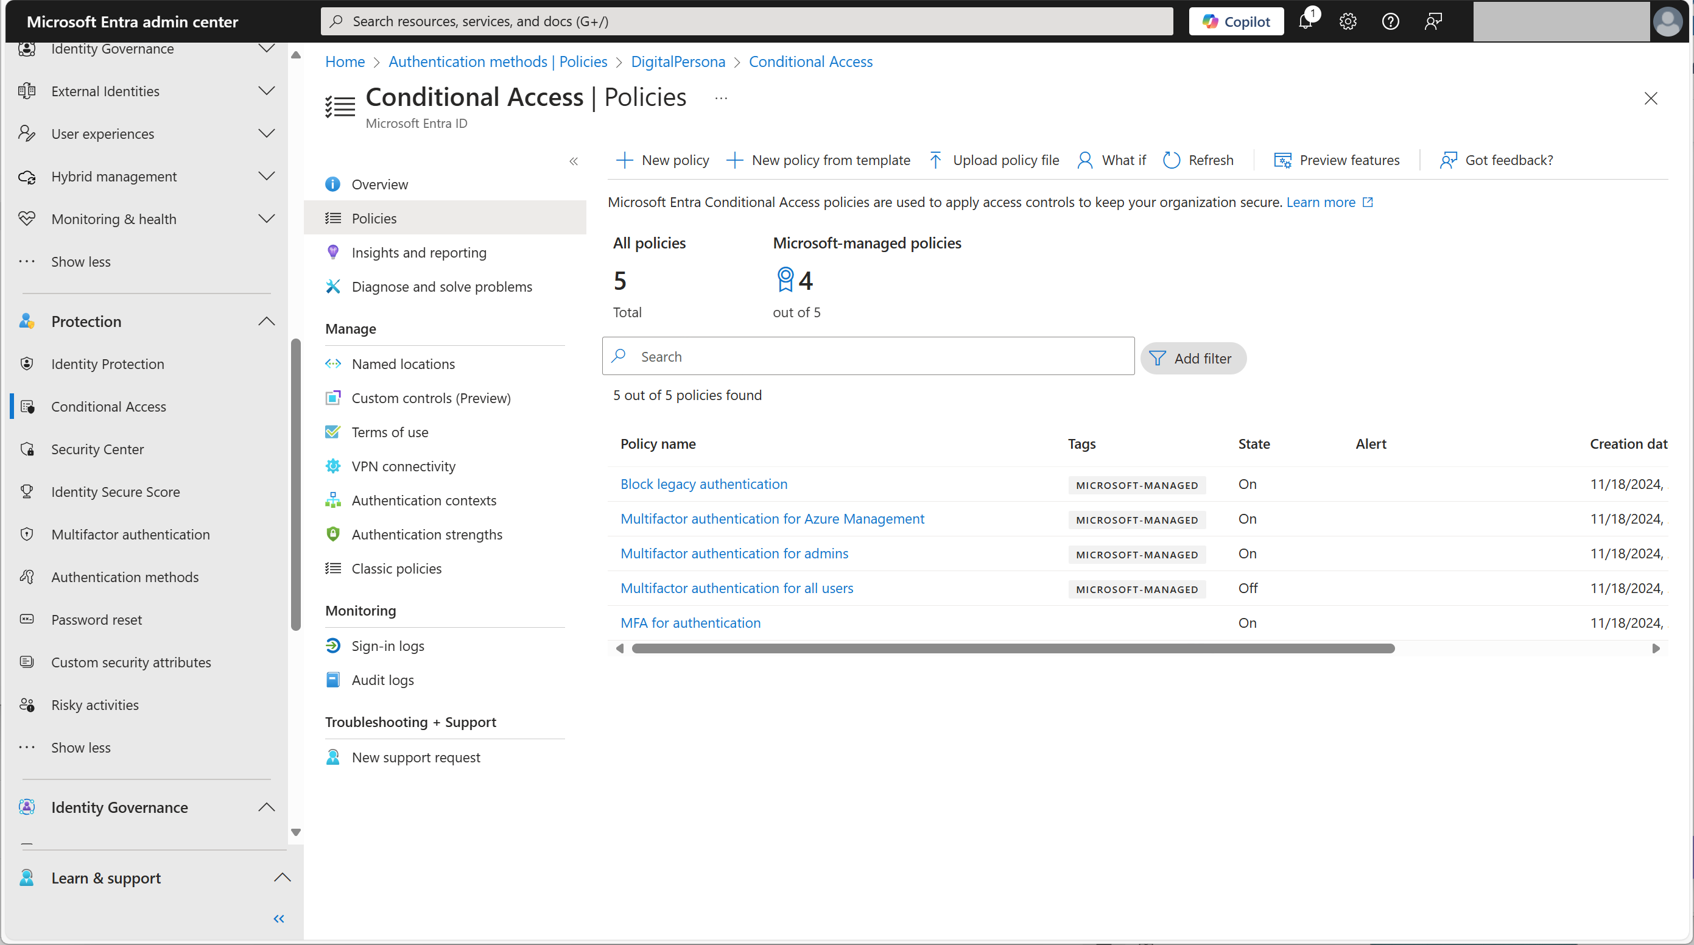Click Classic policies list icon
This screenshot has width=1694, height=945.
pos(332,568)
